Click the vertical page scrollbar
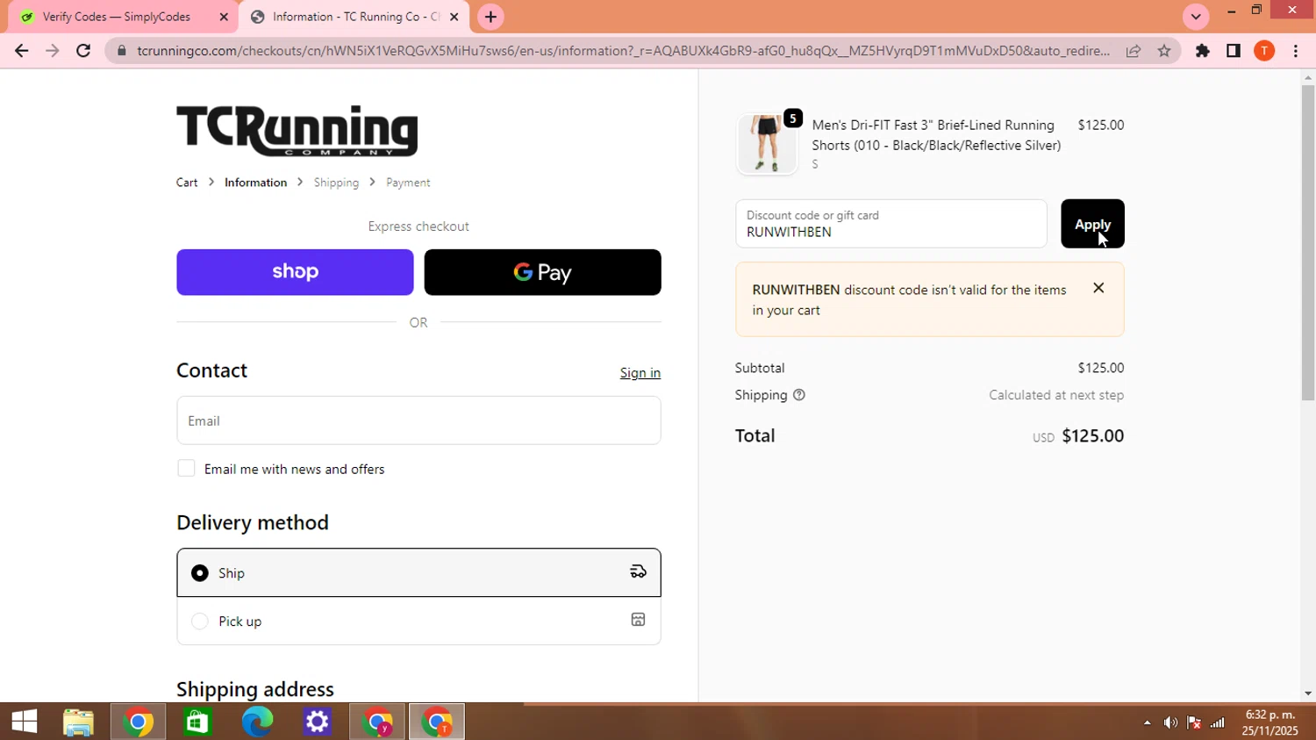 [x=1307, y=243]
